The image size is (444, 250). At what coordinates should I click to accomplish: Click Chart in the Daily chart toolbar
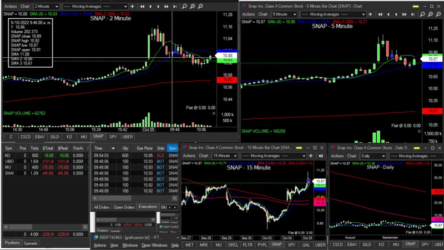coord(350,156)
